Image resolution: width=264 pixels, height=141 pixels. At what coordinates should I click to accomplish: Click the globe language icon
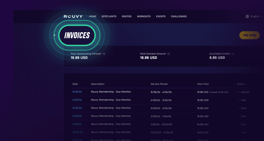point(248,17)
